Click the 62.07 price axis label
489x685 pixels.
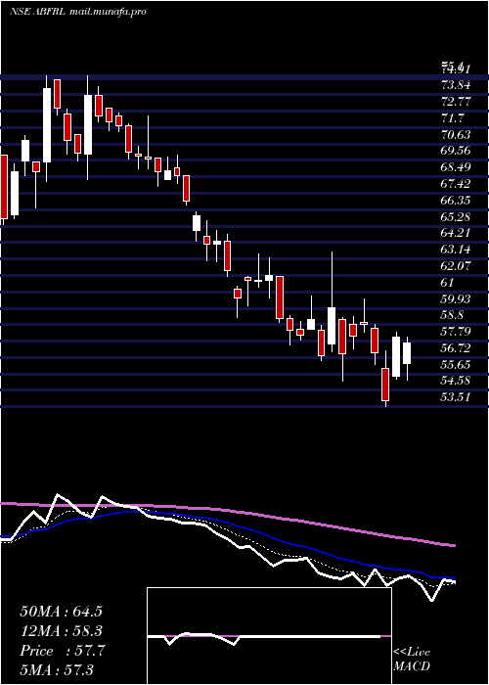tap(457, 266)
